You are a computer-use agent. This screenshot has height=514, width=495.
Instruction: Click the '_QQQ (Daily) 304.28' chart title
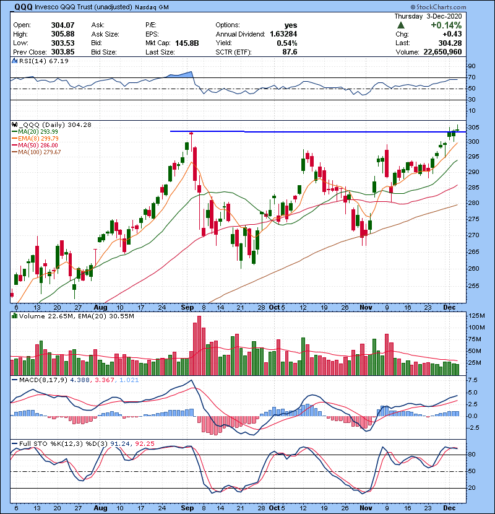(x=54, y=124)
